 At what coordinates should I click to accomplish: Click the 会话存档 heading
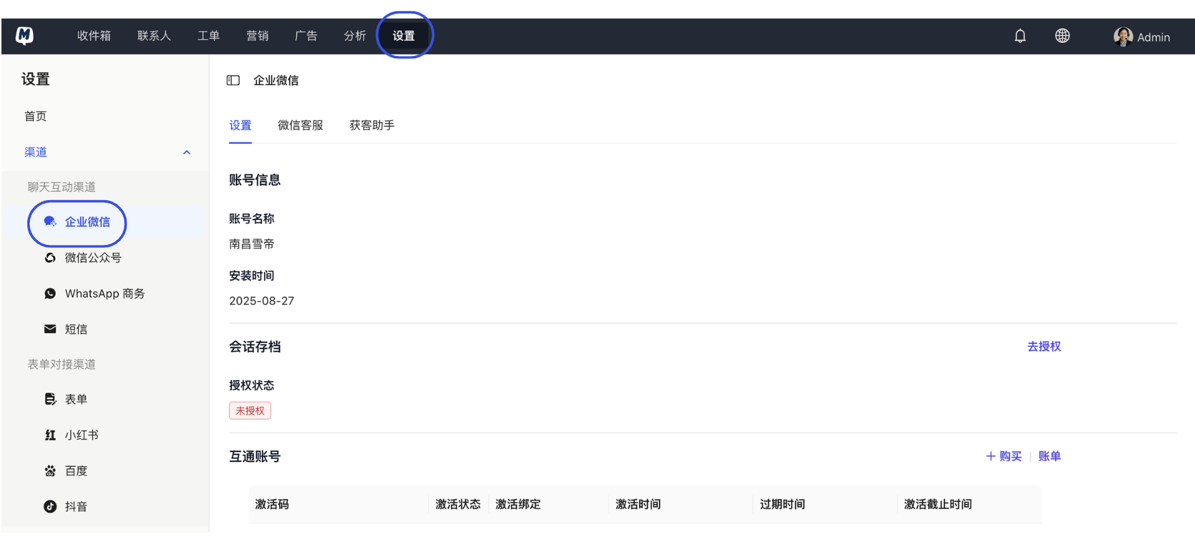255,347
